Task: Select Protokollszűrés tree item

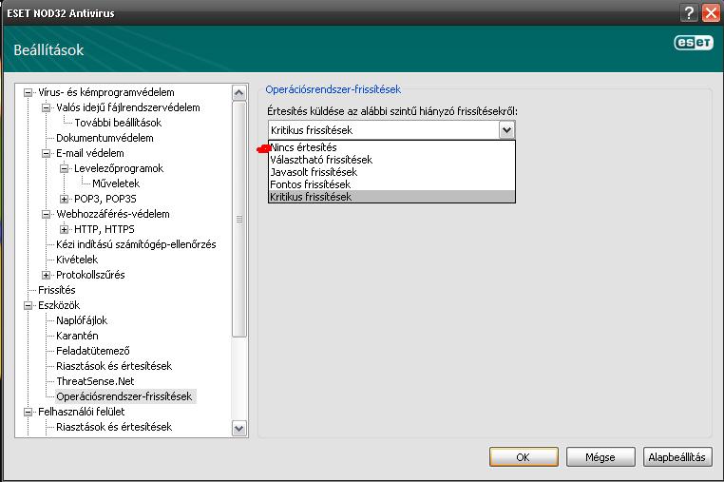Action: pos(90,275)
